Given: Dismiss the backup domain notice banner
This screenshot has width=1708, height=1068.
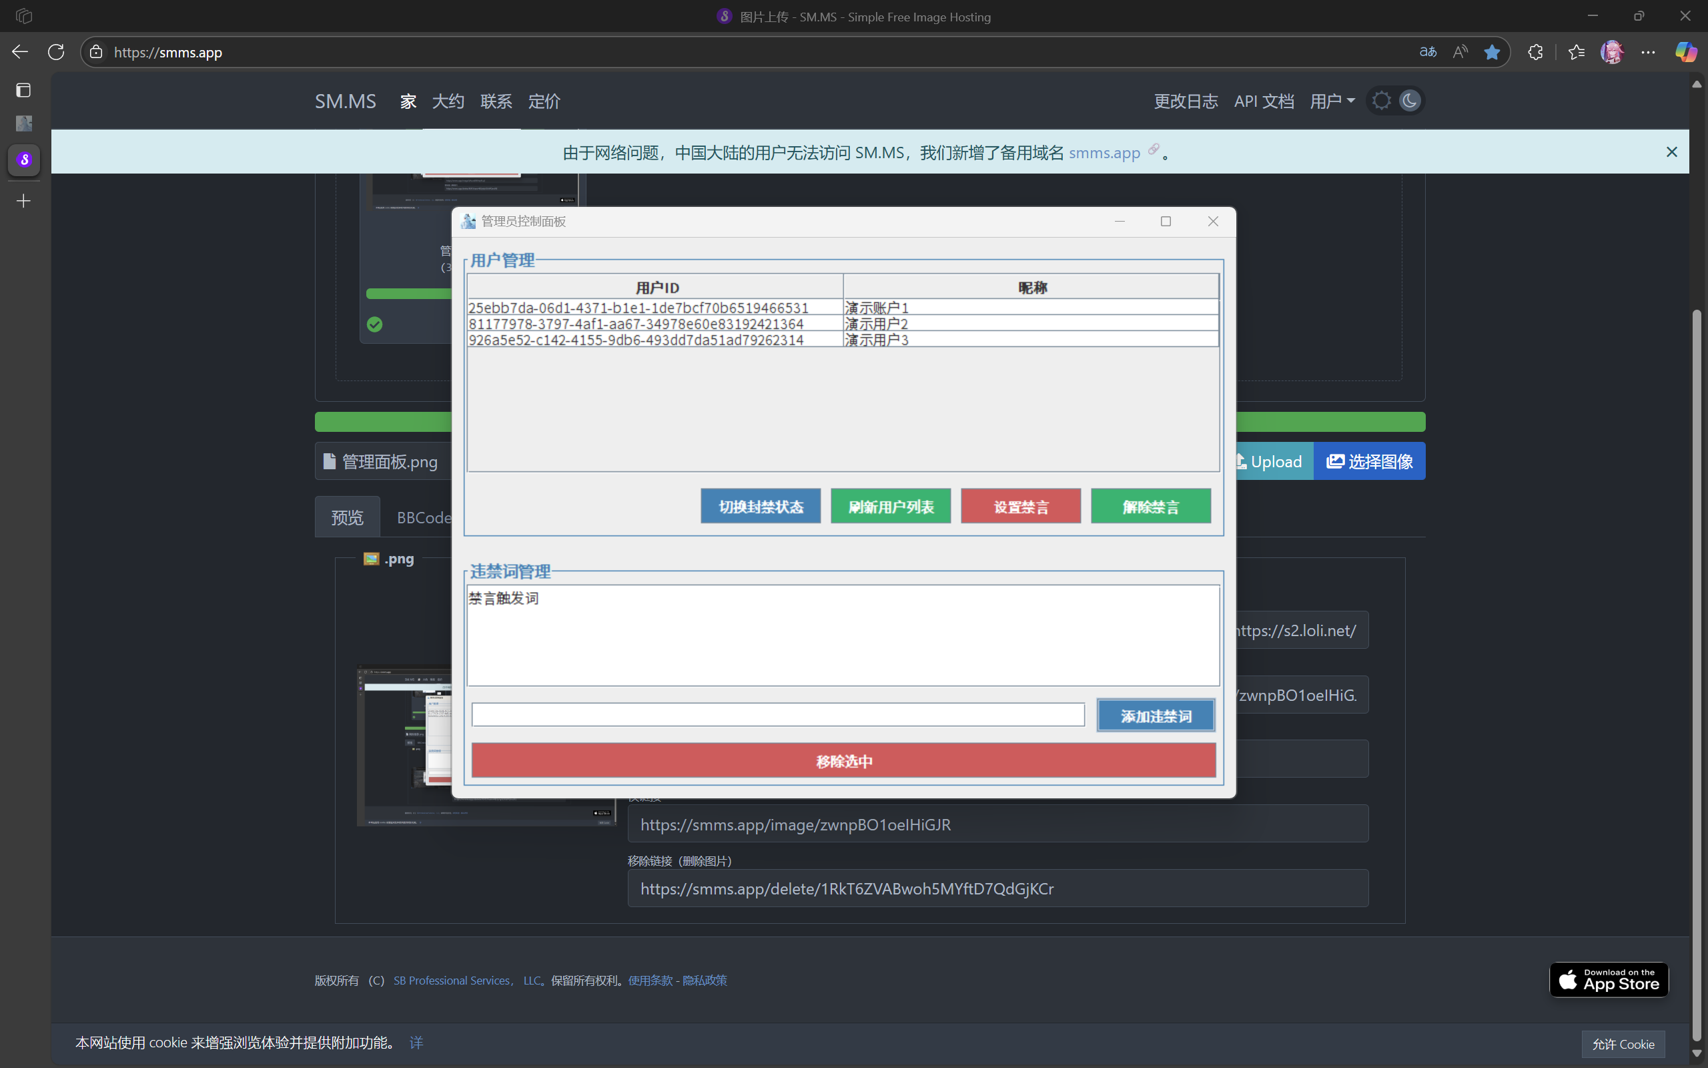Looking at the screenshot, I should (1671, 152).
